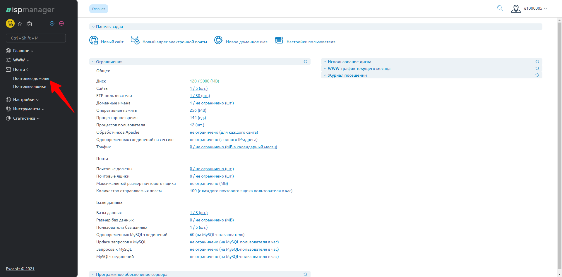Open the Сайты 1 / 5 link
The width and height of the screenshot is (562, 277).
[198, 88]
